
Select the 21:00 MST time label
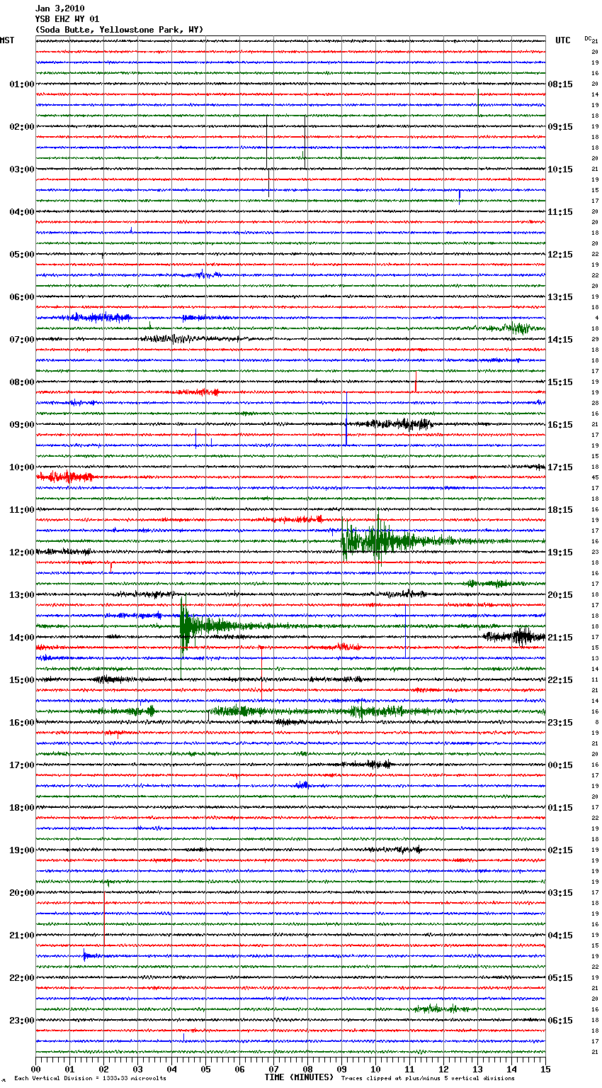pyautogui.click(x=22, y=936)
